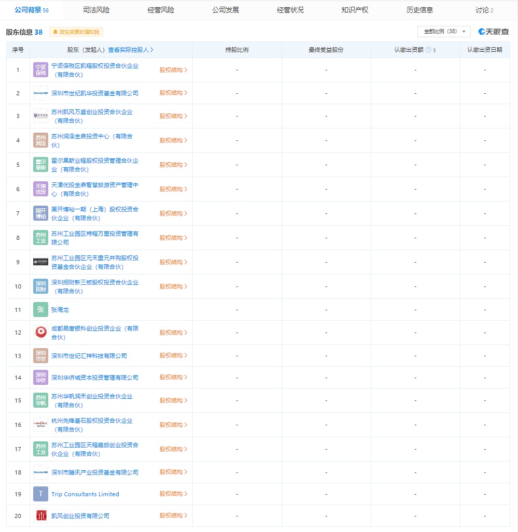Viewport: 518px width, 532px height.
Task: Click the 张海龙 green avatar icon
Action: [40, 310]
